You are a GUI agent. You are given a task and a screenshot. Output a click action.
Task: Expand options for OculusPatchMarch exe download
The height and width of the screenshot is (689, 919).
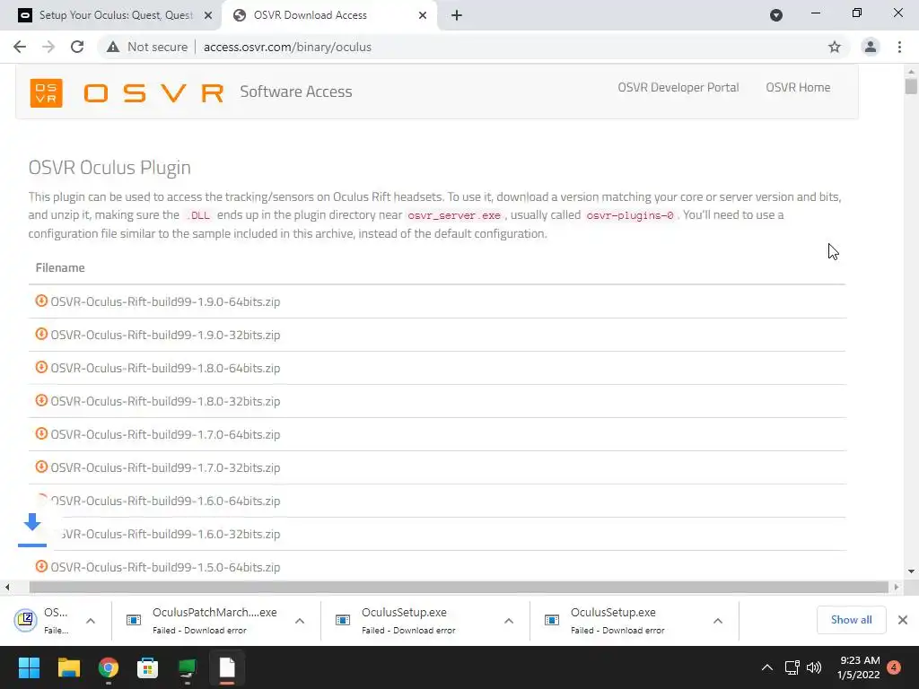[300, 621]
